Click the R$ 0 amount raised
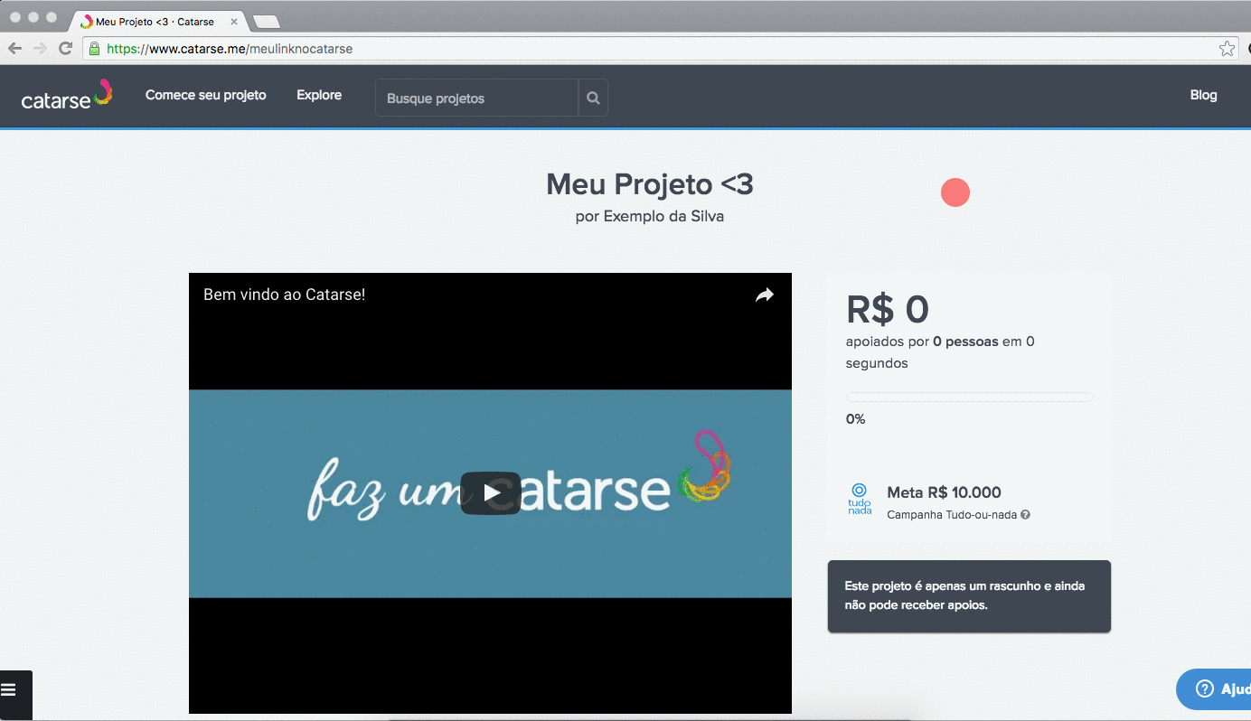 coord(888,309)
